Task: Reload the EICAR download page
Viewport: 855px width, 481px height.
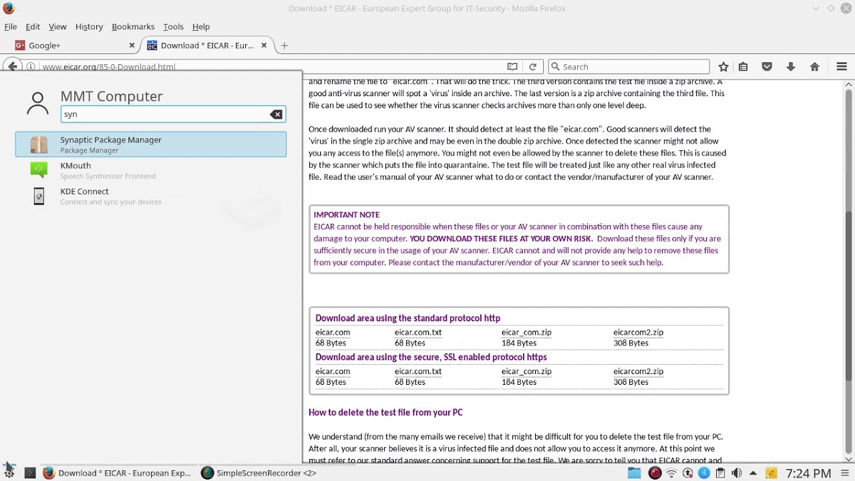Action: [x=532, y=67]
